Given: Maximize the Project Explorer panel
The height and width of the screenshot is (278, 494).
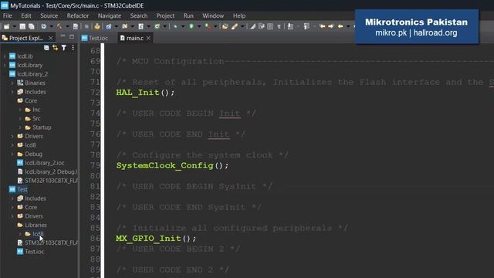Looking at the screenshot, I should pyautogui.click(x=72, y=37).
